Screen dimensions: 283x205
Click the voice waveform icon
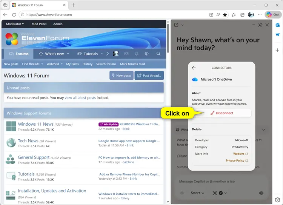tap(261, 193)
